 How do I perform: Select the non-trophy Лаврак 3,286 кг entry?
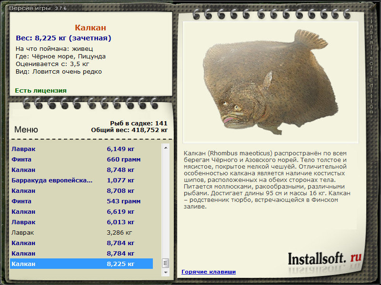[x=81, y=232]
